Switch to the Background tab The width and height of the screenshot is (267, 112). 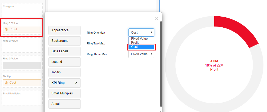pos(64,41)
